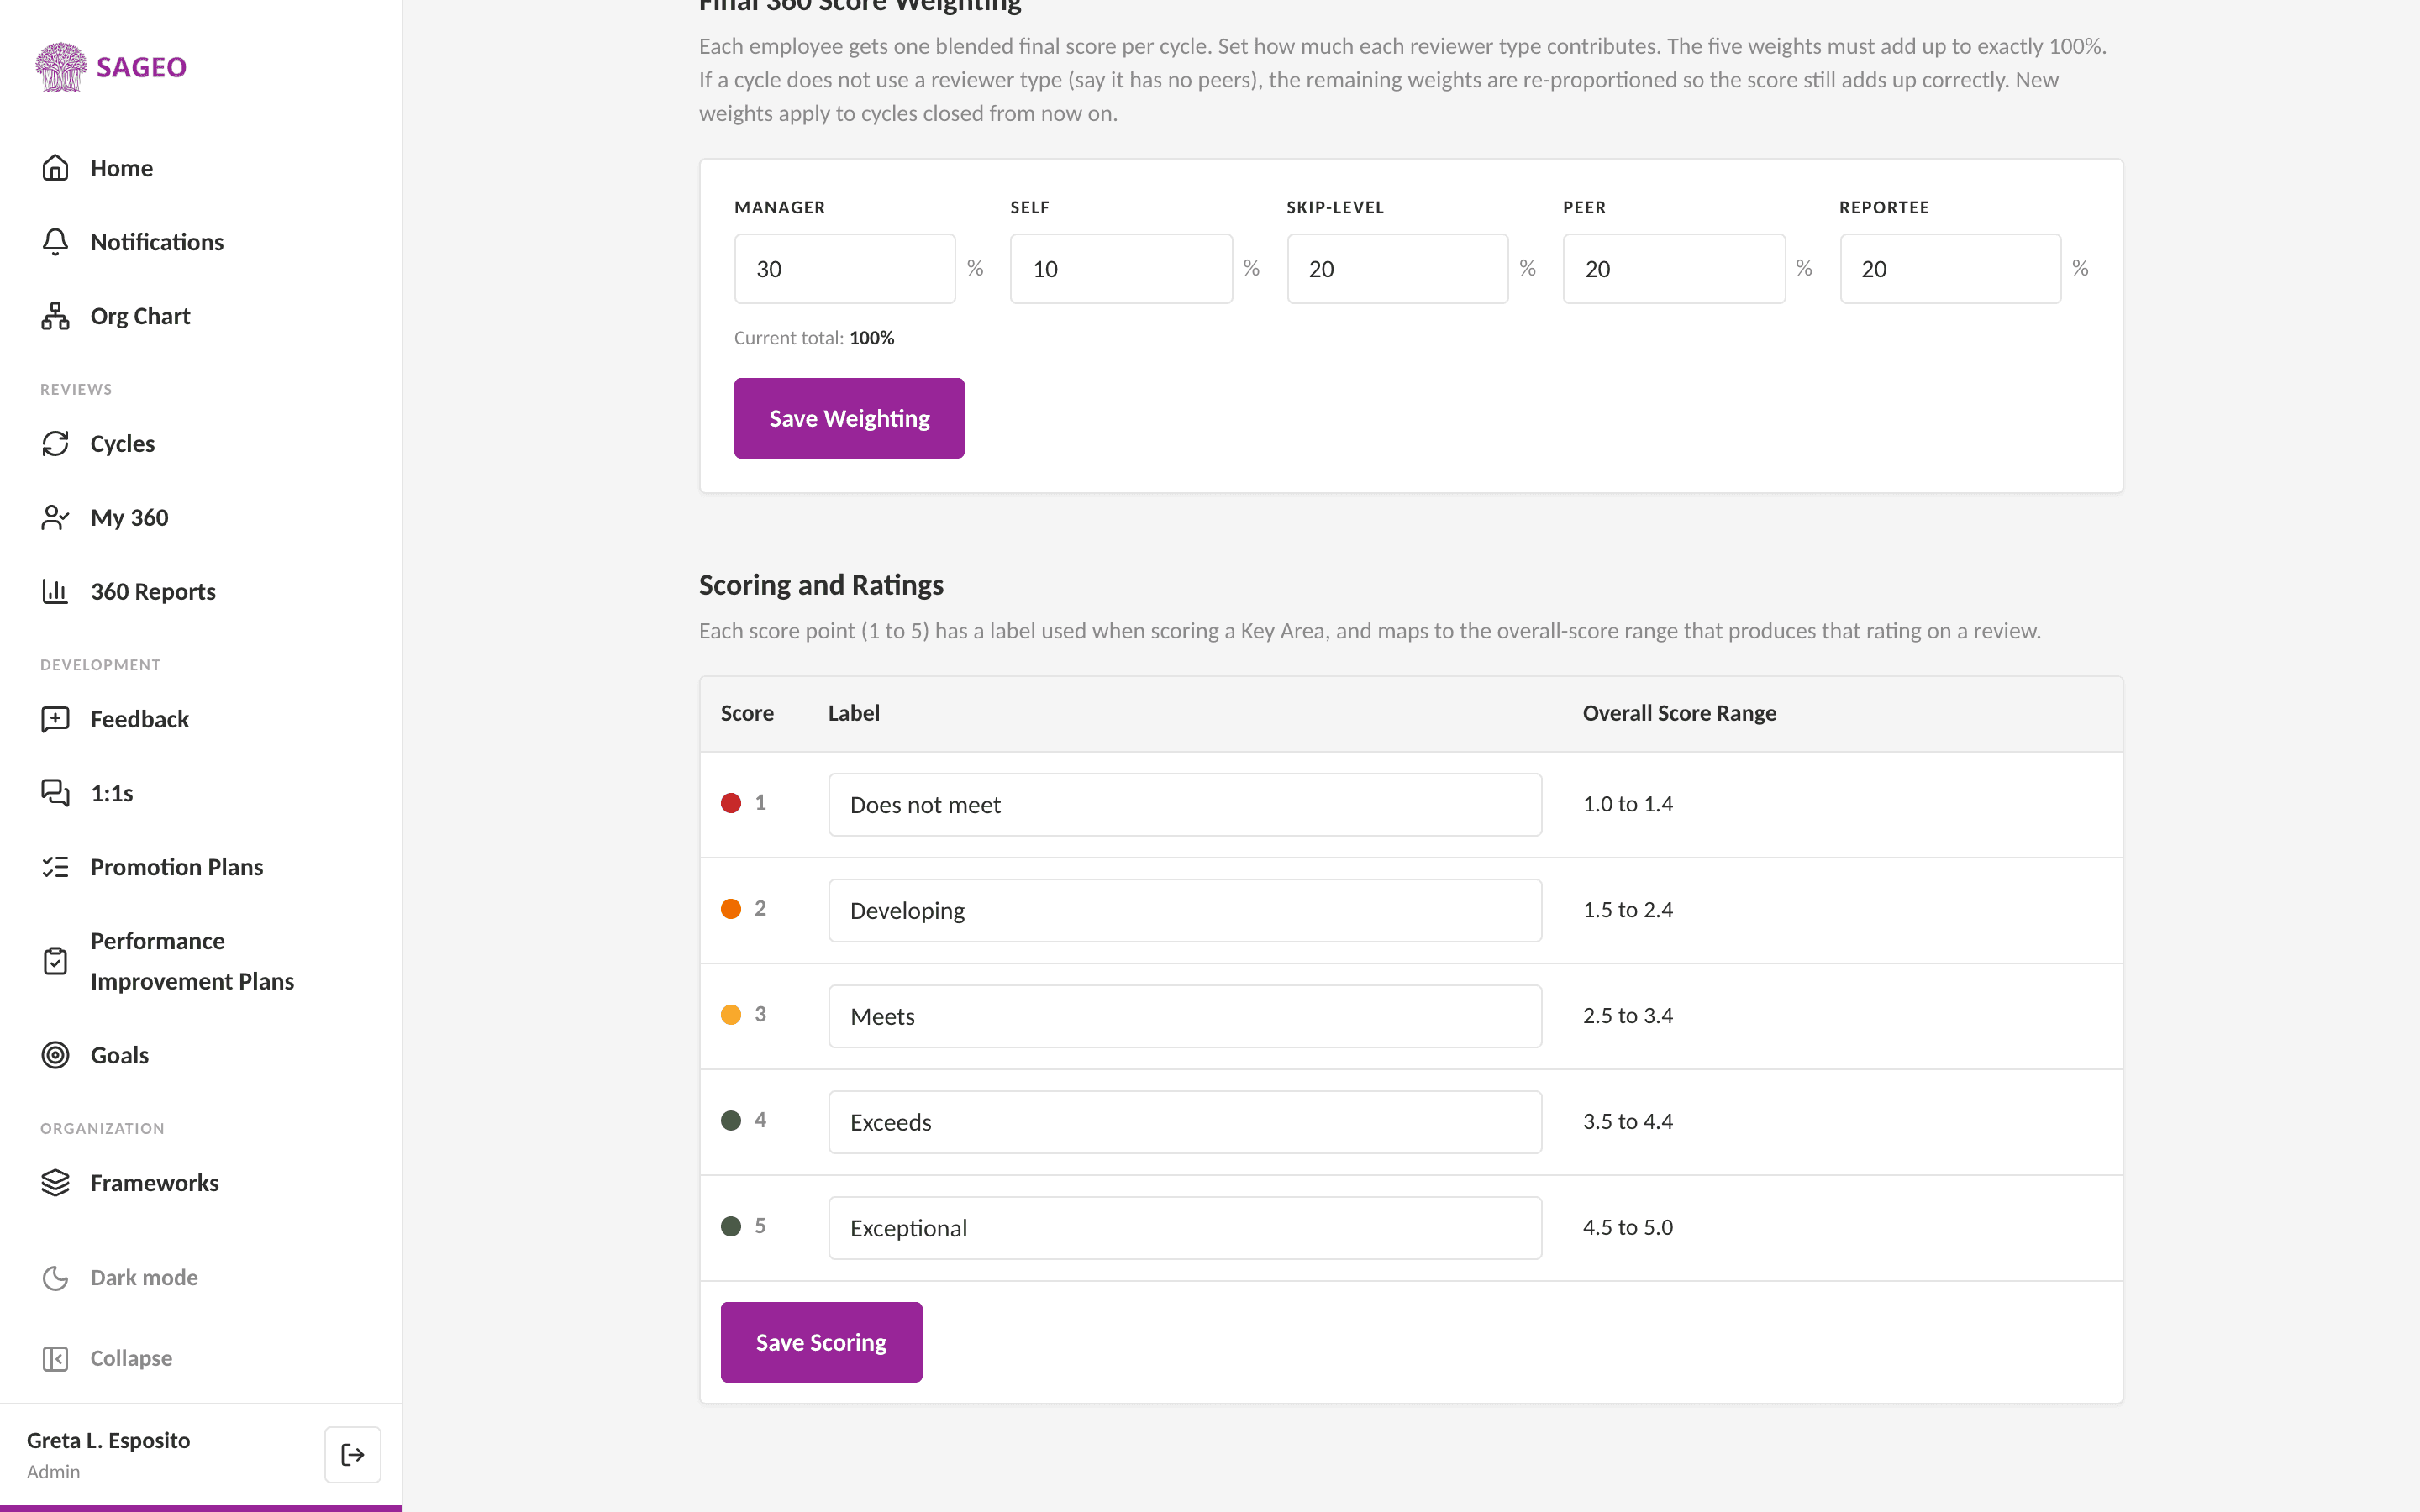Image resolution: width=2420 pixels, height=1512 pixels.
Task: Click the Notifications bell icon
Action: (55, 242)
